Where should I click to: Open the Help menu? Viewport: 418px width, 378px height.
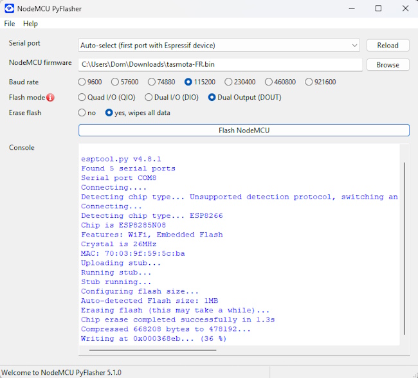[x=30, y=24]
